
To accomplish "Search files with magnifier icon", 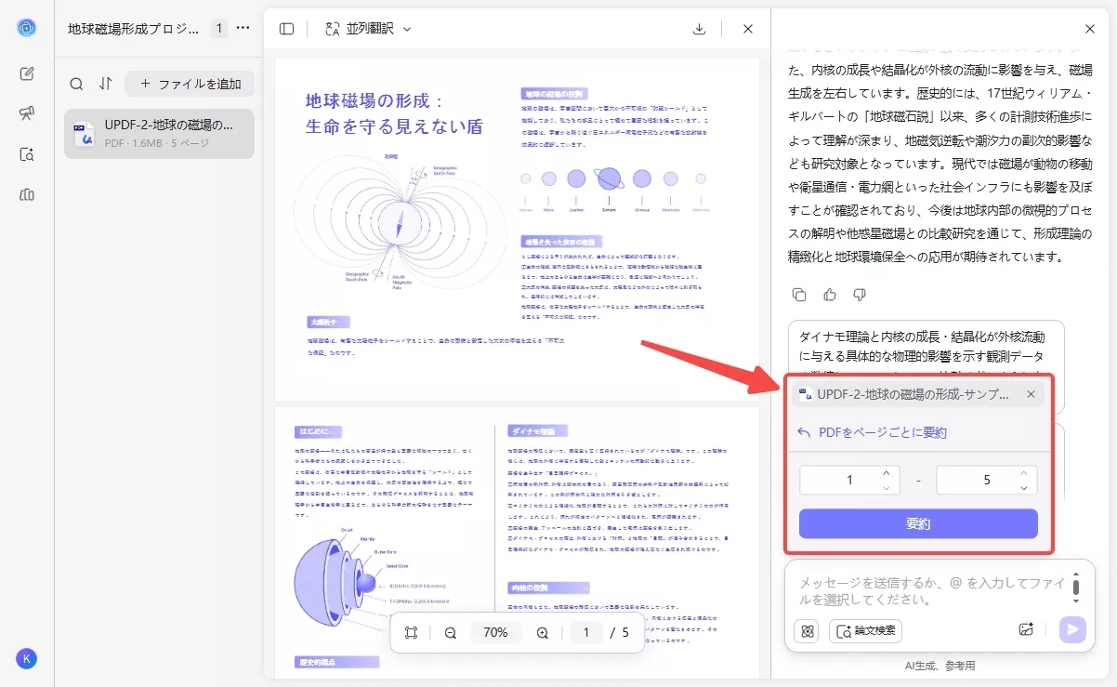I will 76,84.
